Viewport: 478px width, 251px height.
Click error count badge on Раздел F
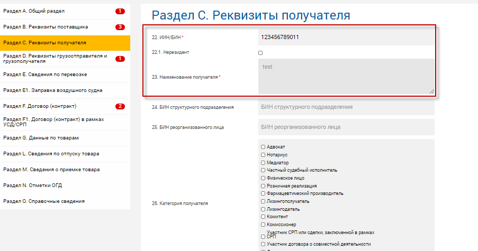pos(120,106)
